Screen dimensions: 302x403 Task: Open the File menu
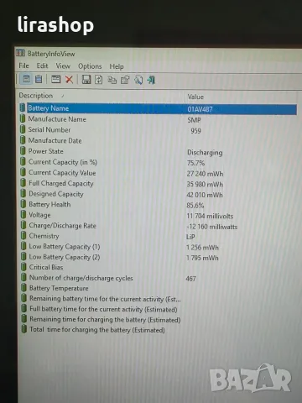[x=23, y=65]
